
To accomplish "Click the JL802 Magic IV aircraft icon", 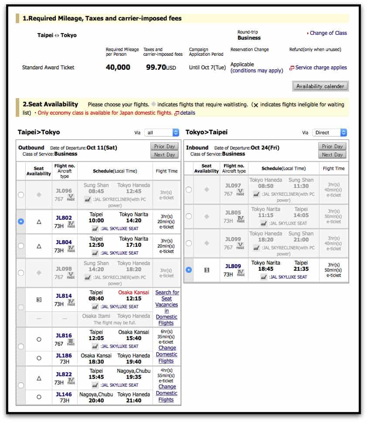I will [x=71, y=225].
